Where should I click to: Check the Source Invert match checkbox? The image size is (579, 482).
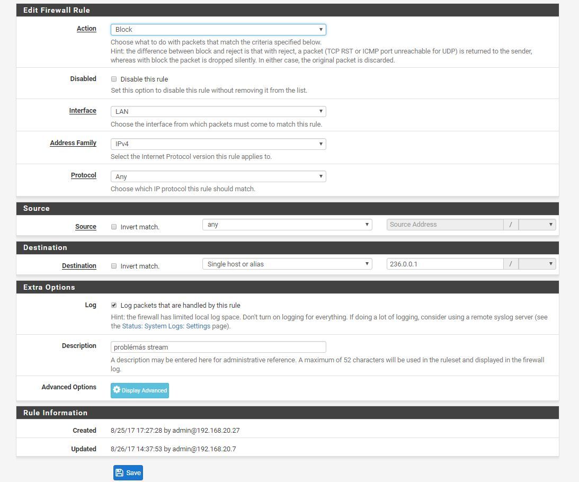click(114, 227)
